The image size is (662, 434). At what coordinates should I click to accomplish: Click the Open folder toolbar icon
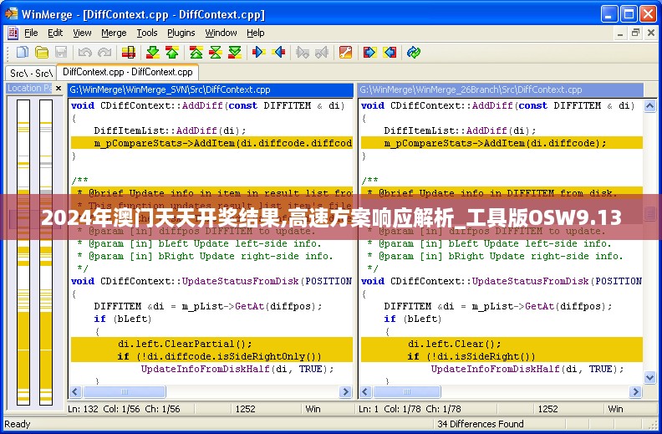[42, 53]
